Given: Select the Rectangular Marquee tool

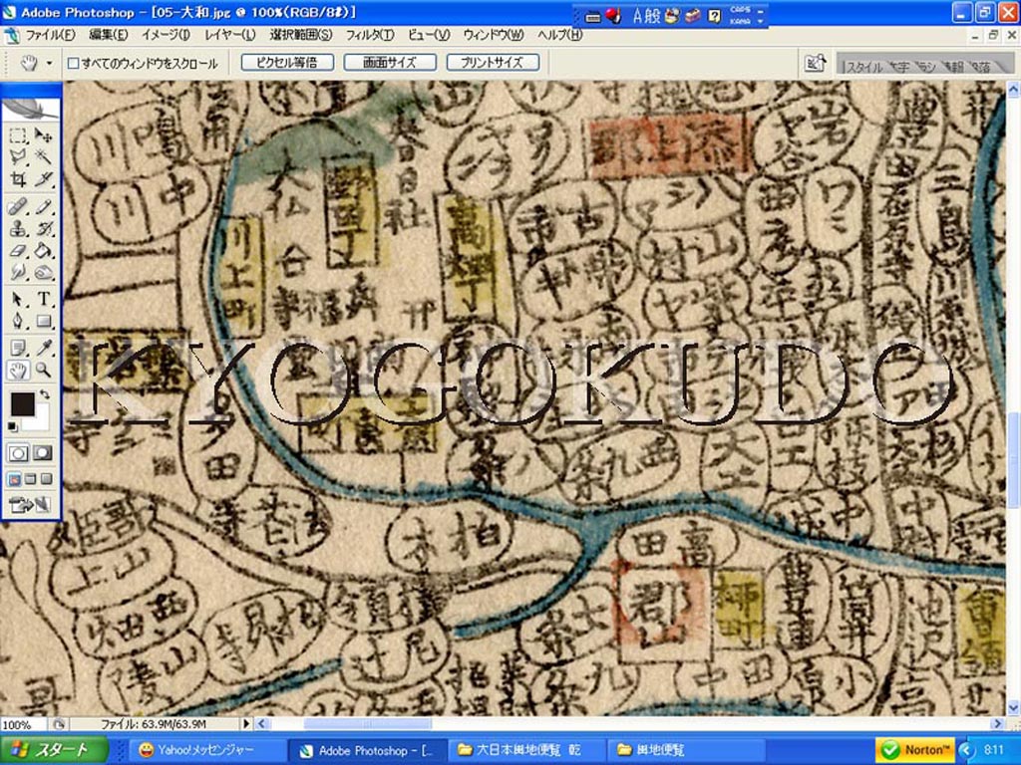Looking at the screenshot, I should [18, 135].
